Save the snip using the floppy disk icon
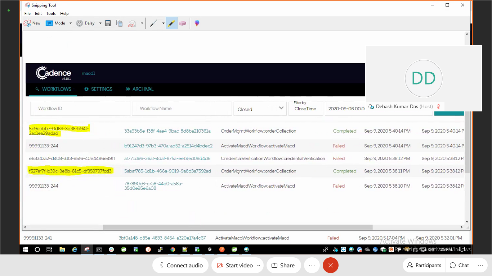This screenshot has width=492, height=276. pos(108,23)
